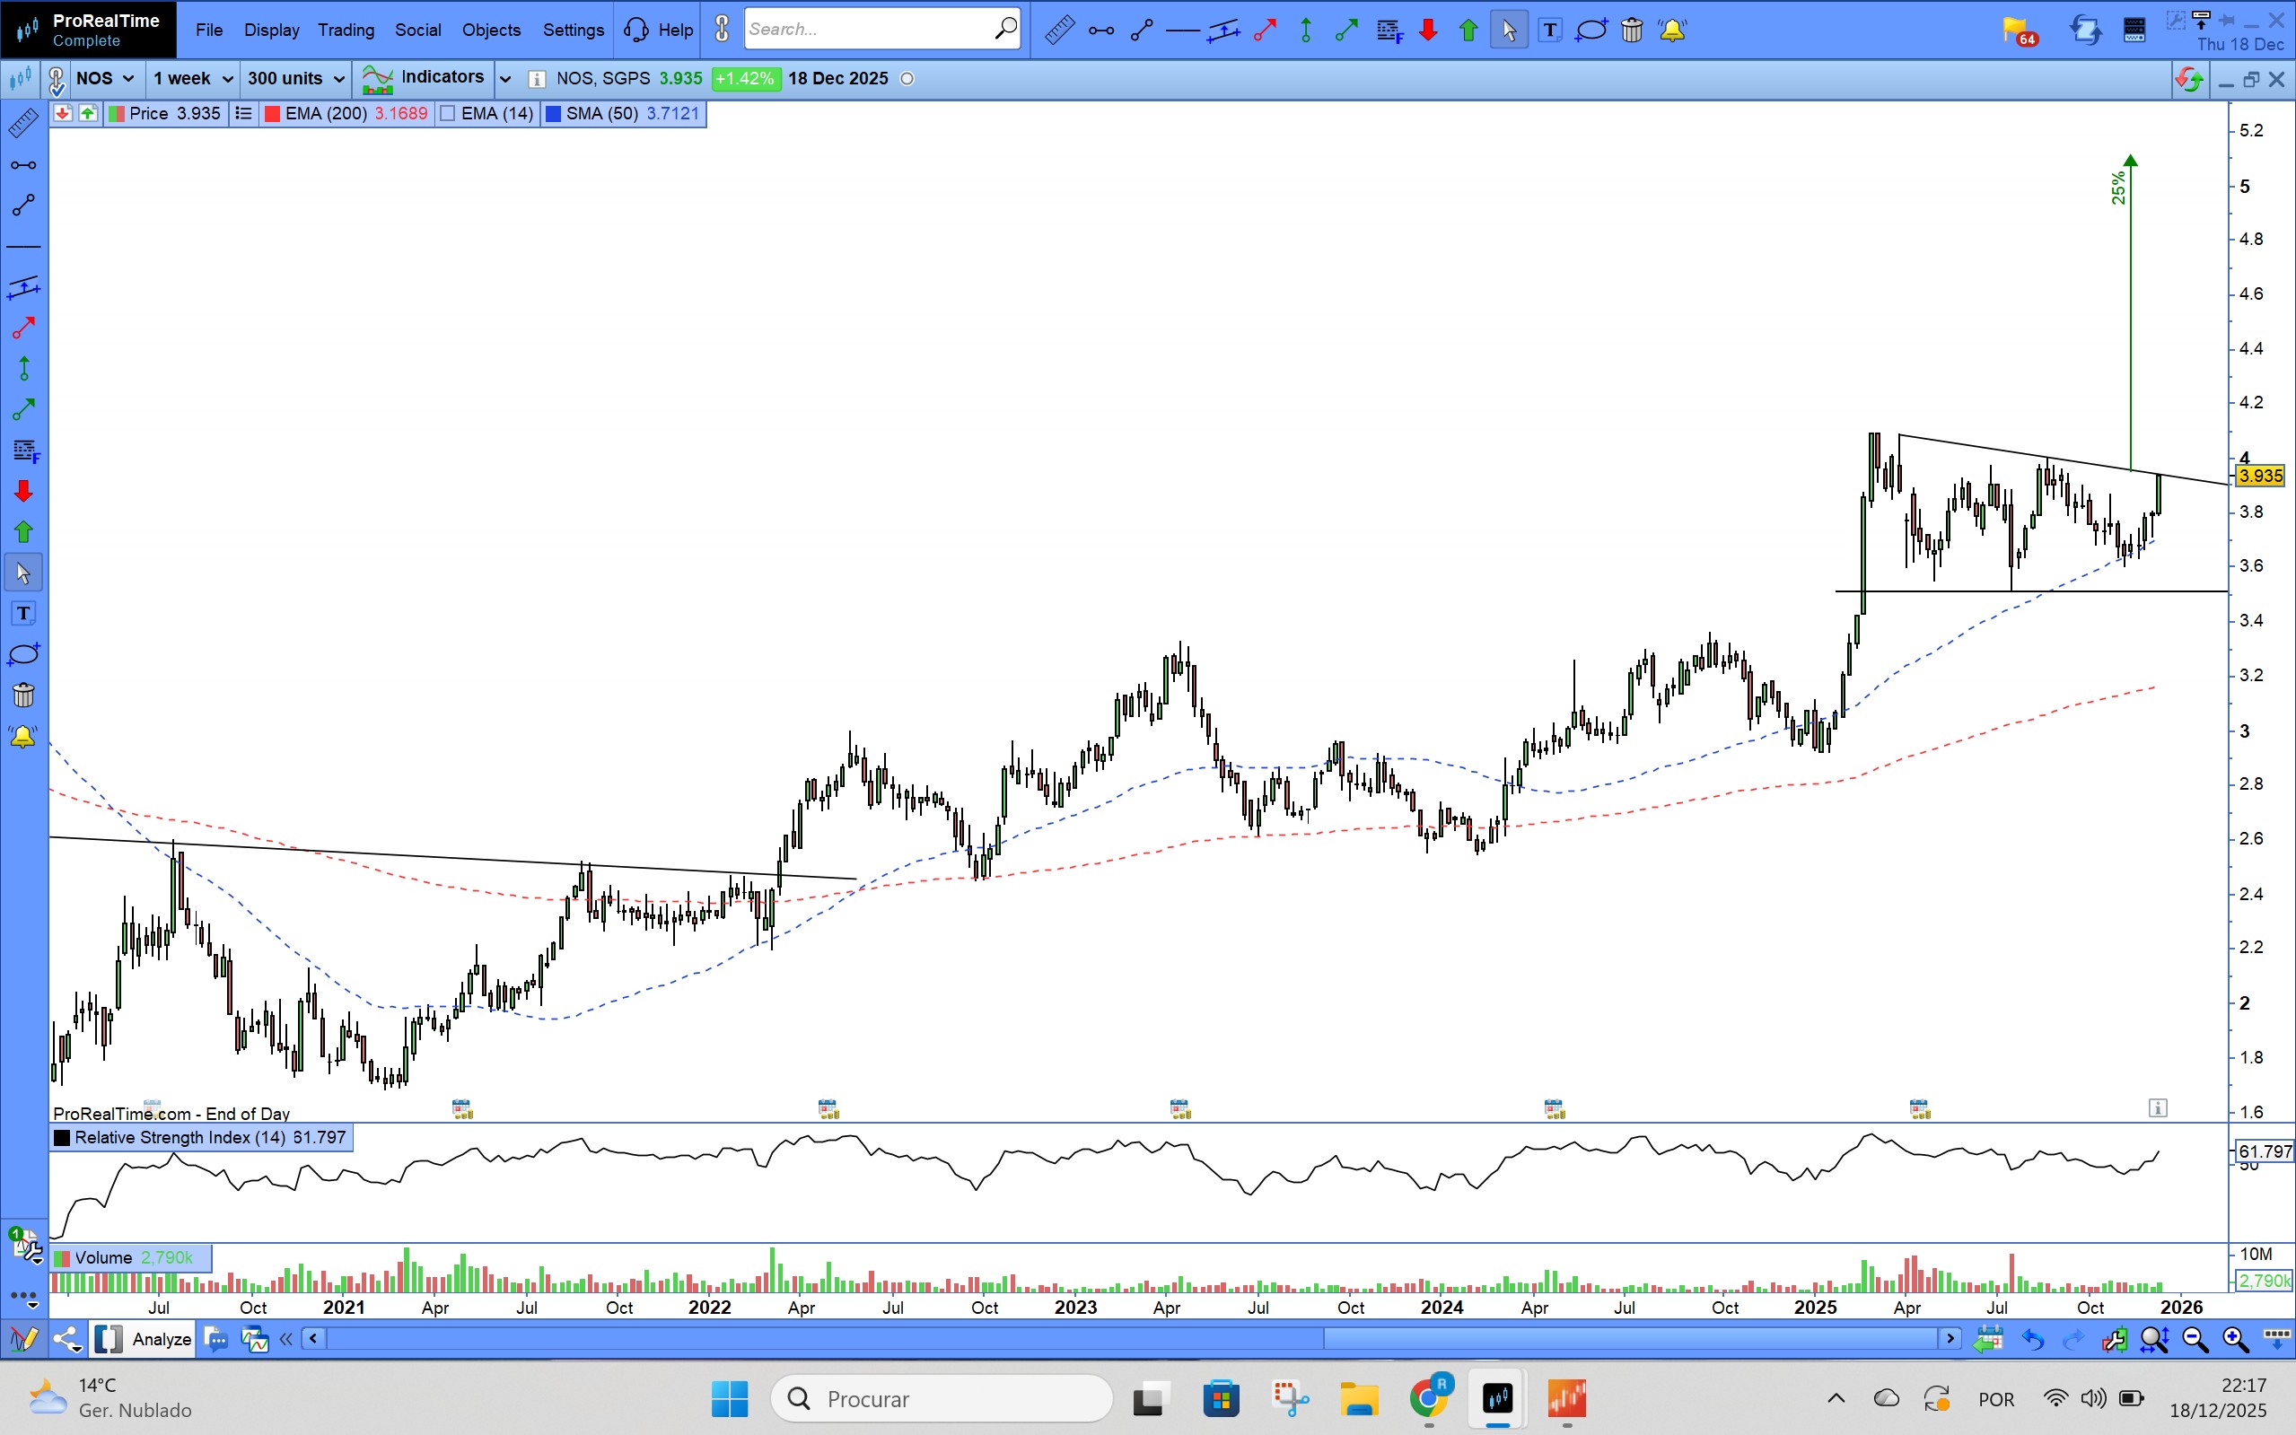This screenshot has height=1435, width=2296.
Task: Click the share icon in bottom toolbar
Action: (x=66, y=1339)
